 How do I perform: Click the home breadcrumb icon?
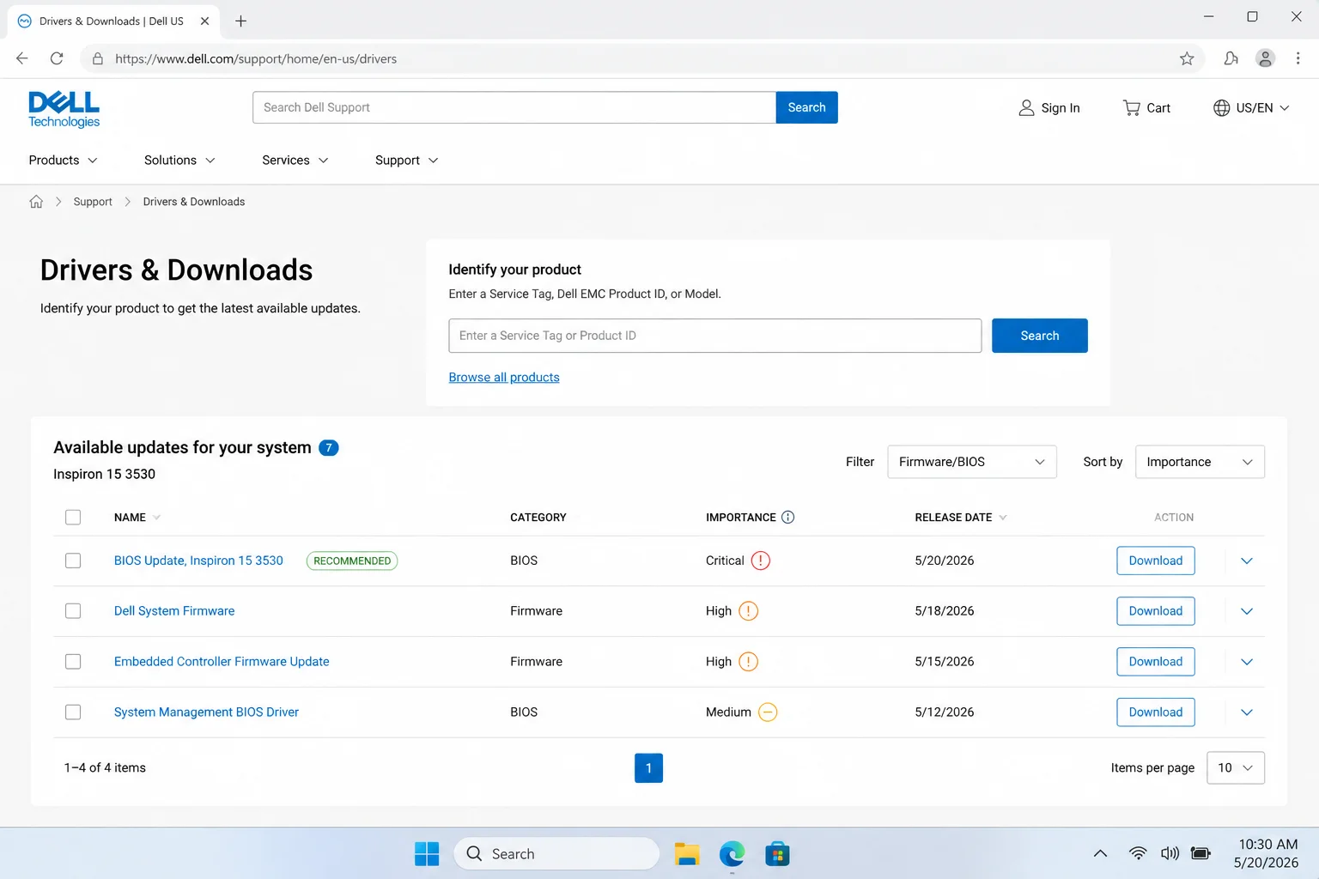click(36, 202)
